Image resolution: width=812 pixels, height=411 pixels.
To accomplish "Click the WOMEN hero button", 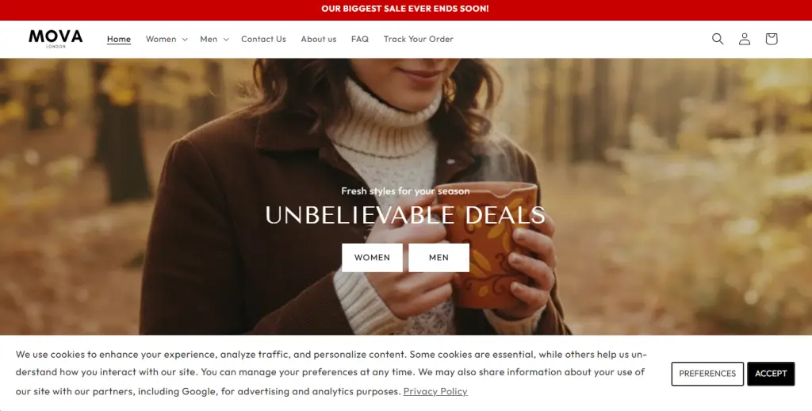I will (x=372, y=258).
